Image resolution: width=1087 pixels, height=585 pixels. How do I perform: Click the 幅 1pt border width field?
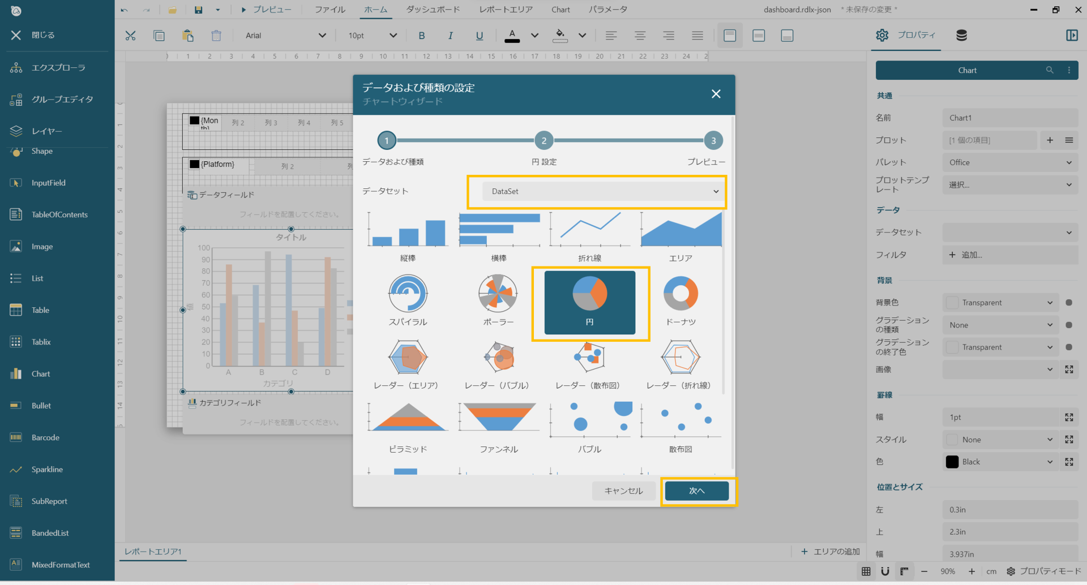tap(1000, 418)
